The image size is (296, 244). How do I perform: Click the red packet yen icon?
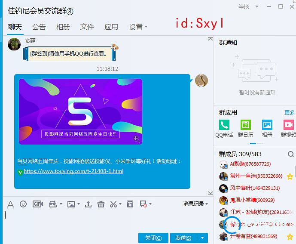[130, 204]
